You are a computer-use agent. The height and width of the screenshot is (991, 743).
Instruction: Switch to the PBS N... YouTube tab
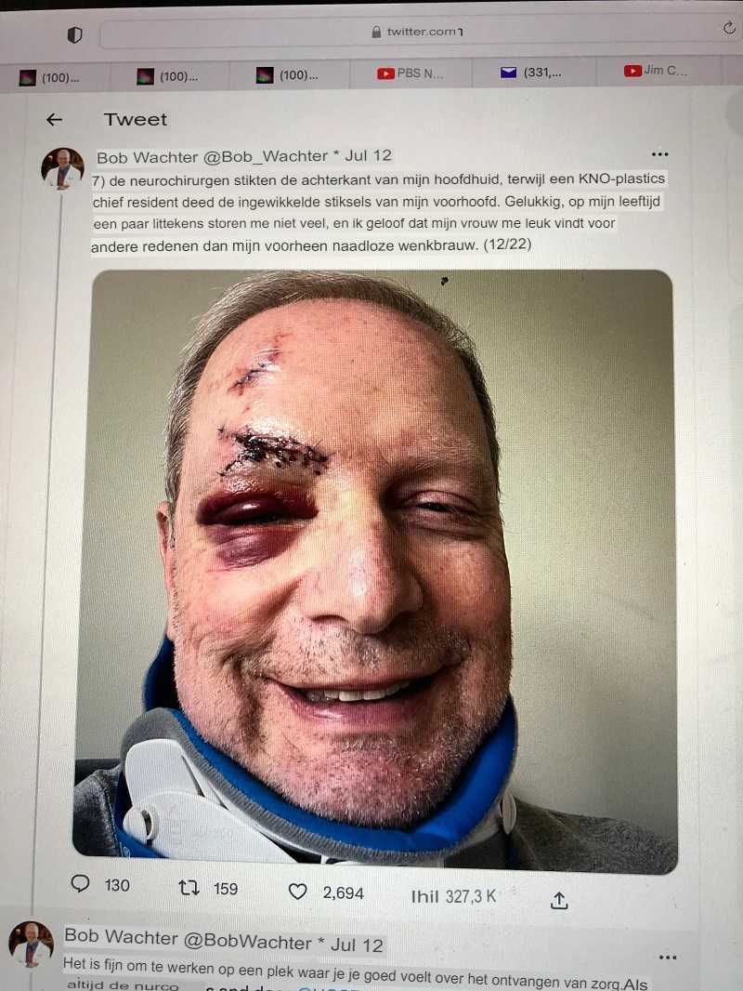[x=411, y=73]
